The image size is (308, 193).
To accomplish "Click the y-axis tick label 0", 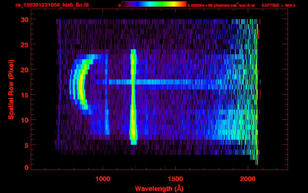I will 26,168.
